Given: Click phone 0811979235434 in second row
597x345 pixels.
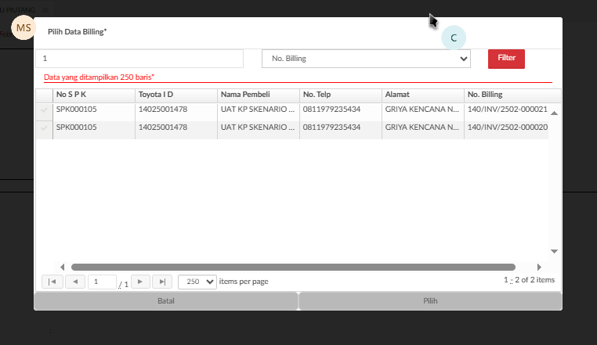Looking at the screenshot, I should click(331, 128).
